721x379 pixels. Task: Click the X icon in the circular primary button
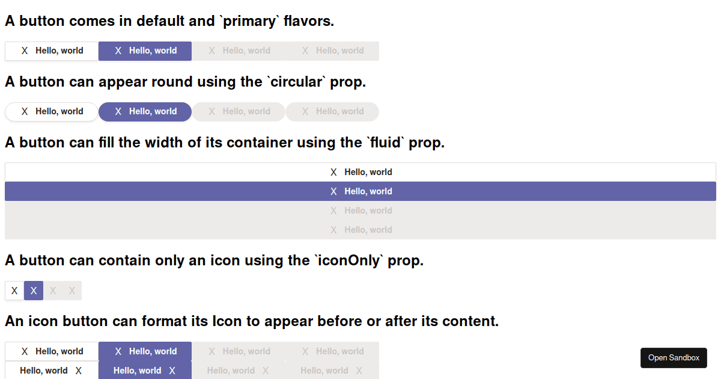(118, 112)
